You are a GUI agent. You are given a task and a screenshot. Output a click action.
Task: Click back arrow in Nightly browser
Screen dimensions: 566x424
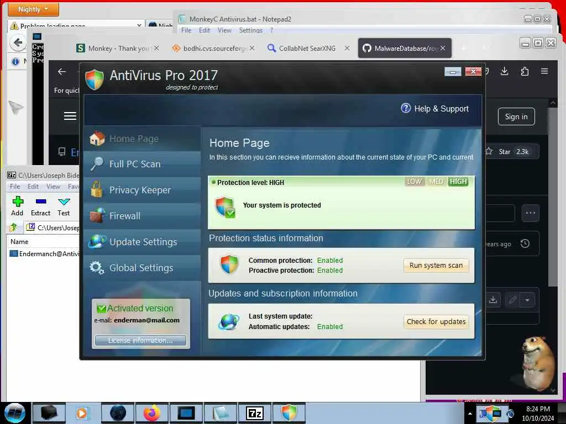18,43
